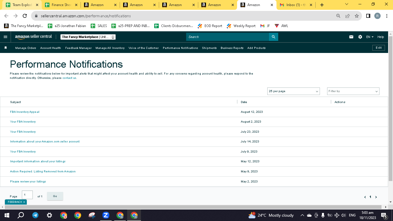Switch to the Team Explode tab

tap(22, 5)
